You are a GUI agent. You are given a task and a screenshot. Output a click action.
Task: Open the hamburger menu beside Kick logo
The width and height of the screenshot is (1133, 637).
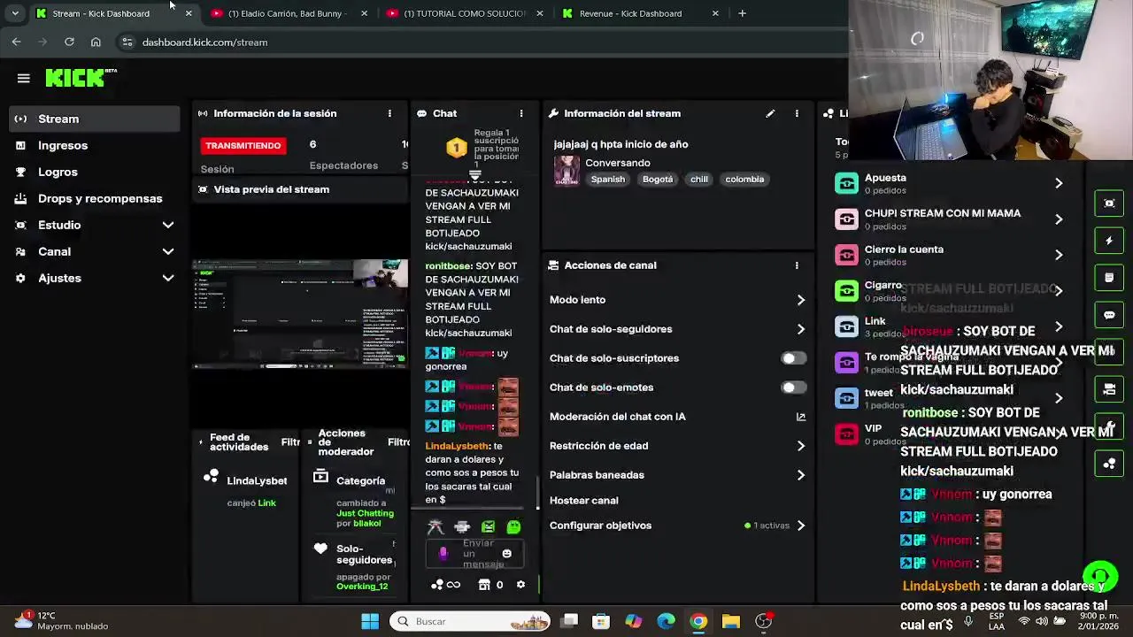tap(24, 78)
